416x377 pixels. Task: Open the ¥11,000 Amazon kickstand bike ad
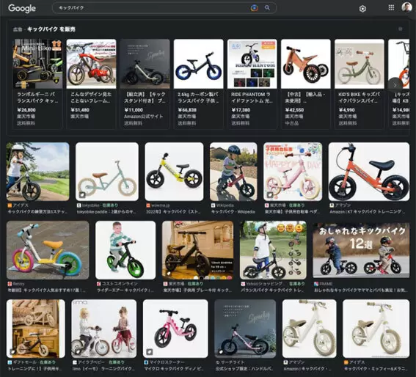(x=145, y=84)
